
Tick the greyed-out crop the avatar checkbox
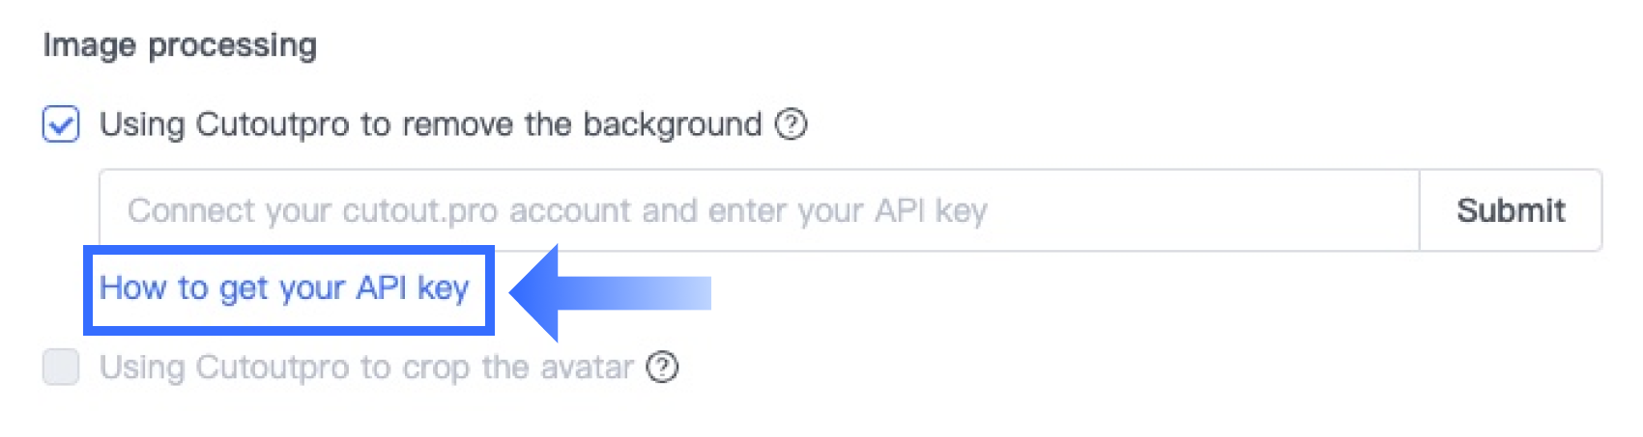61,368
